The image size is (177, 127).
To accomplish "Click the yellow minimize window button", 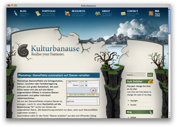I will coord(12,6).
